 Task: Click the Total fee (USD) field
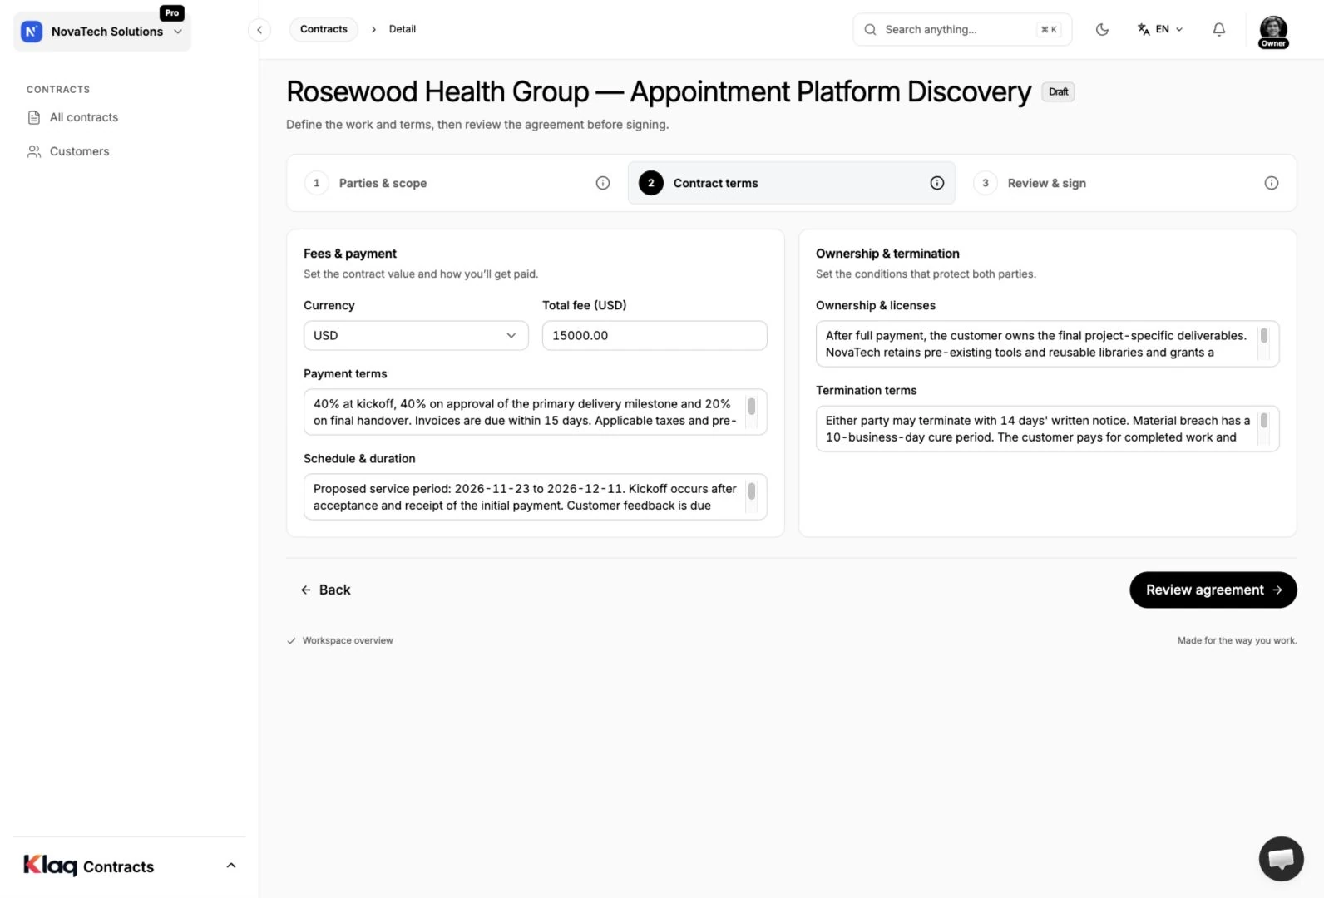point(655,336)
